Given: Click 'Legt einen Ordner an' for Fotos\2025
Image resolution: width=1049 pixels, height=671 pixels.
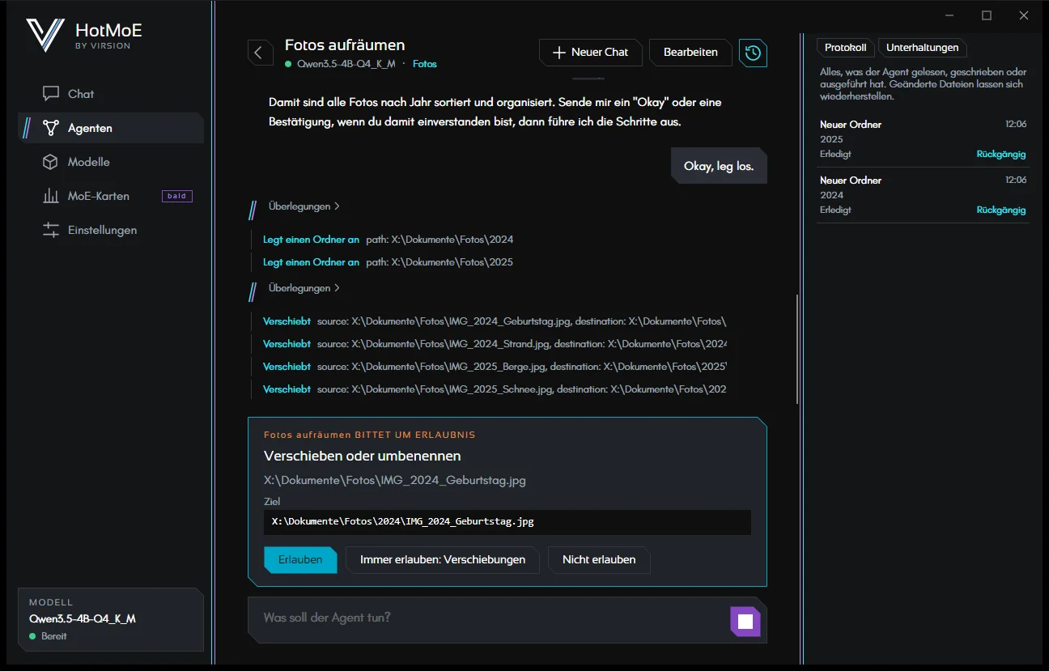Looking at the screenshot, I should click(311, 262).
